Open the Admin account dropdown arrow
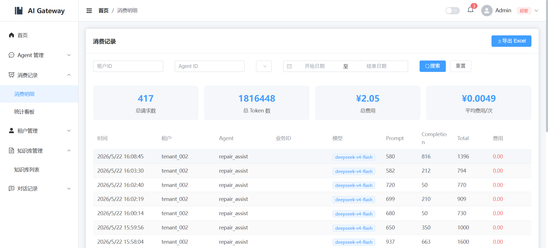 537,11
